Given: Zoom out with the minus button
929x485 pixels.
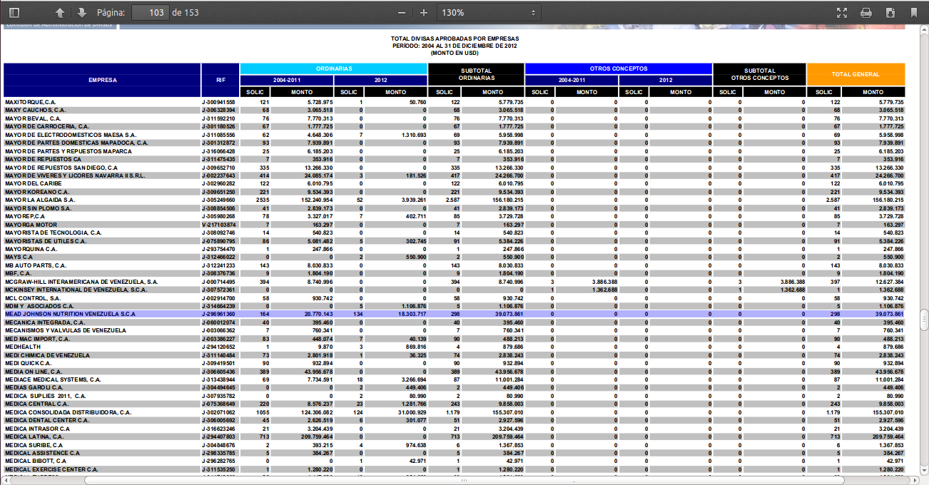Looking at the screenshot, I should coord(402,13).
